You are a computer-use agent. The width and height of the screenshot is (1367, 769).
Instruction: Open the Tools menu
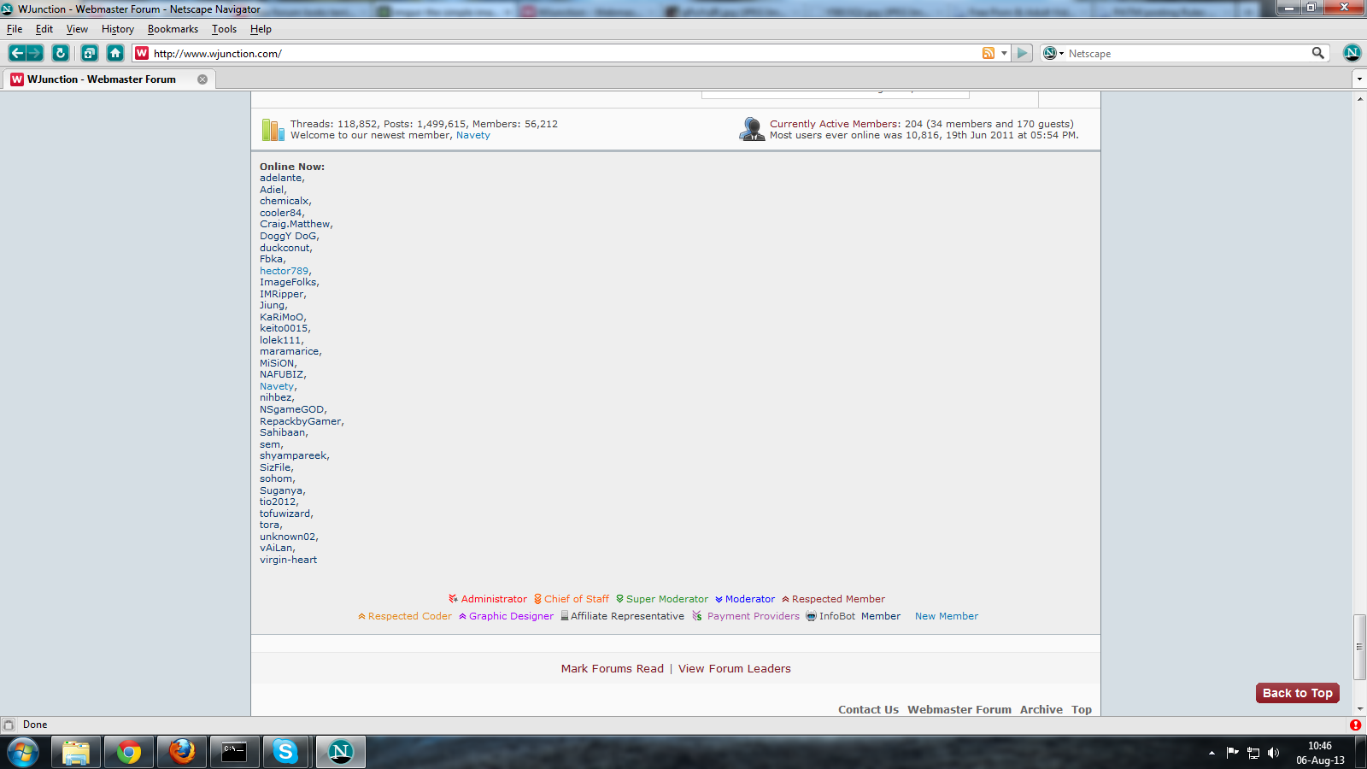tap(224, 29)
